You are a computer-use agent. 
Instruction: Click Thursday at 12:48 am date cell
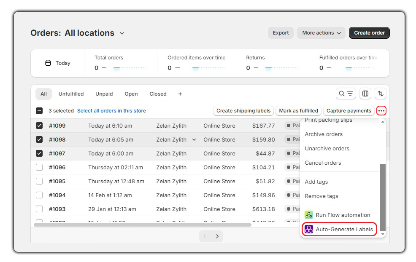pos(116,181)
